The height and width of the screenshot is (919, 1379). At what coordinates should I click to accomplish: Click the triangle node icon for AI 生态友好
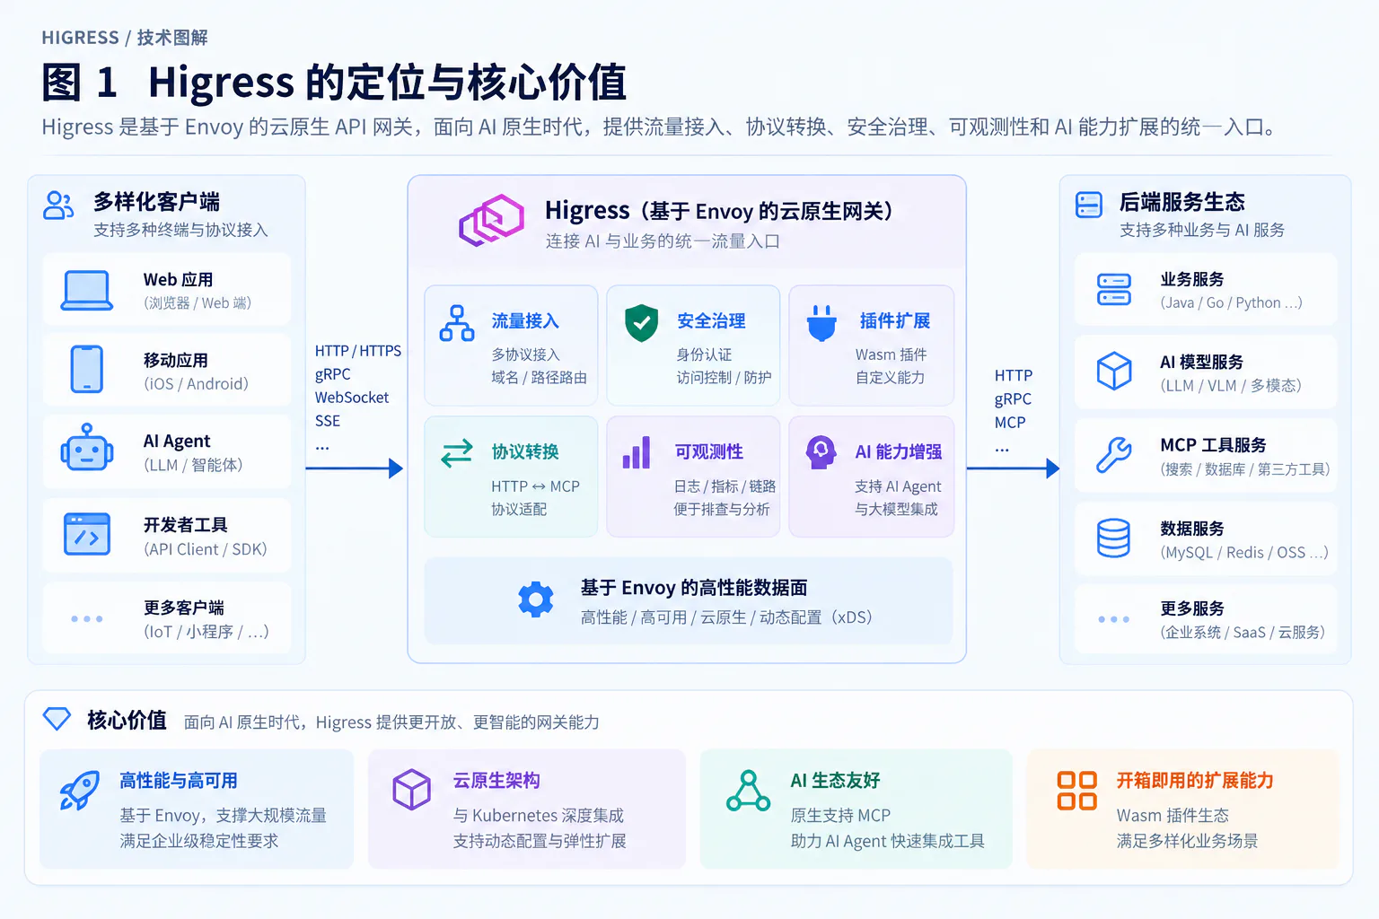click(x=748, y=791)
